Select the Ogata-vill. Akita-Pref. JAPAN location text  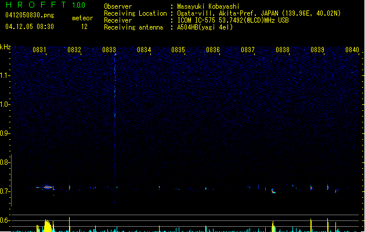point(259,13)
